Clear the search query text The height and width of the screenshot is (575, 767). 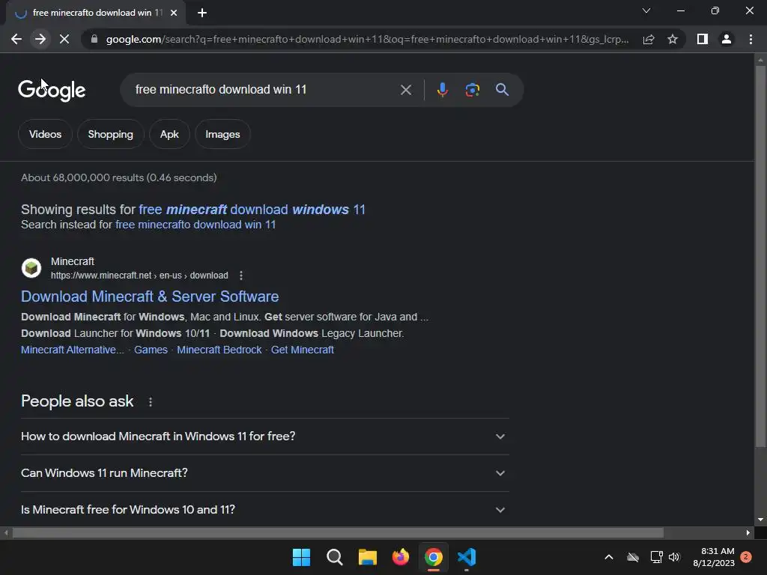pyautogui.click(x=405, y=90)
